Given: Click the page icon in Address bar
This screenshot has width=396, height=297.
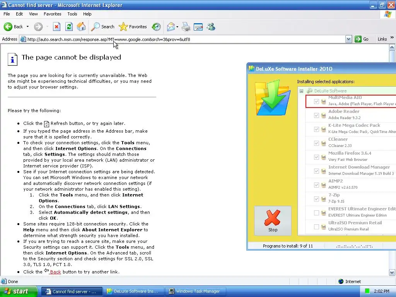Looking at the screenshot, I should point(23,39).
